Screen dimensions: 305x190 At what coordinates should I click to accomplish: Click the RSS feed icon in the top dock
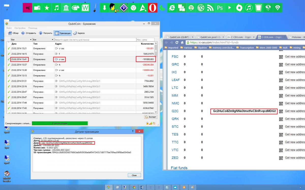[x=210, y=8]
